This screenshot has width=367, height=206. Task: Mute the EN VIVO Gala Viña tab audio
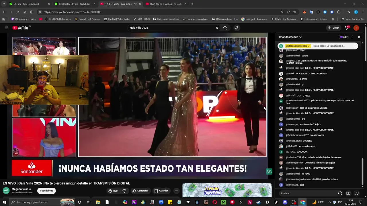(x=135, y=4)
